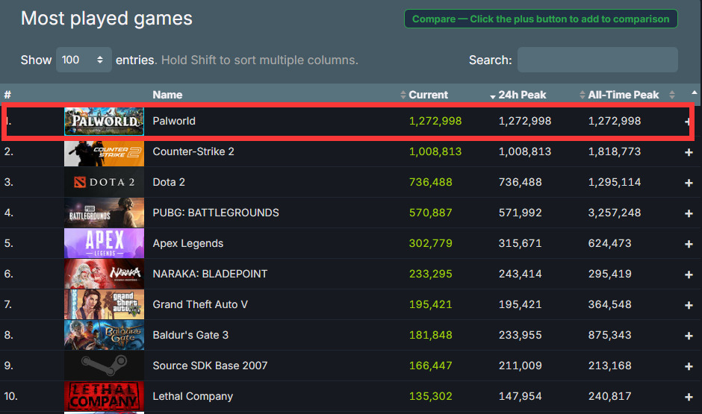Sort by rank number column header
This screenshot has width=702, height=414.
(x=7, y=95)
